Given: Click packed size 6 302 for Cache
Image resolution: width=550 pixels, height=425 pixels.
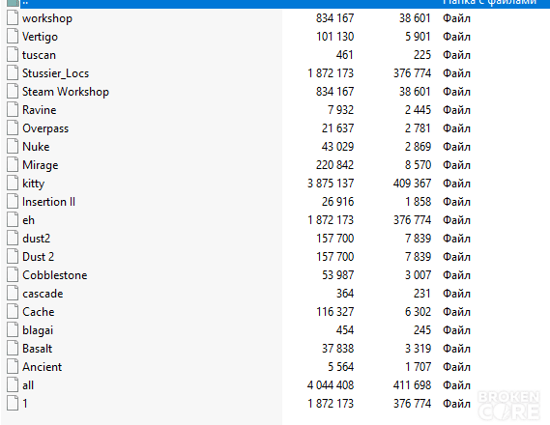Looking at the screenshot, I should [x=418, y=312].
